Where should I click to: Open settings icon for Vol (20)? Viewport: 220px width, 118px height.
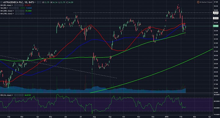tap(13, 8)
